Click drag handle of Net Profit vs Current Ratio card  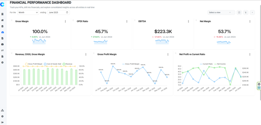[x=176, y=53]
